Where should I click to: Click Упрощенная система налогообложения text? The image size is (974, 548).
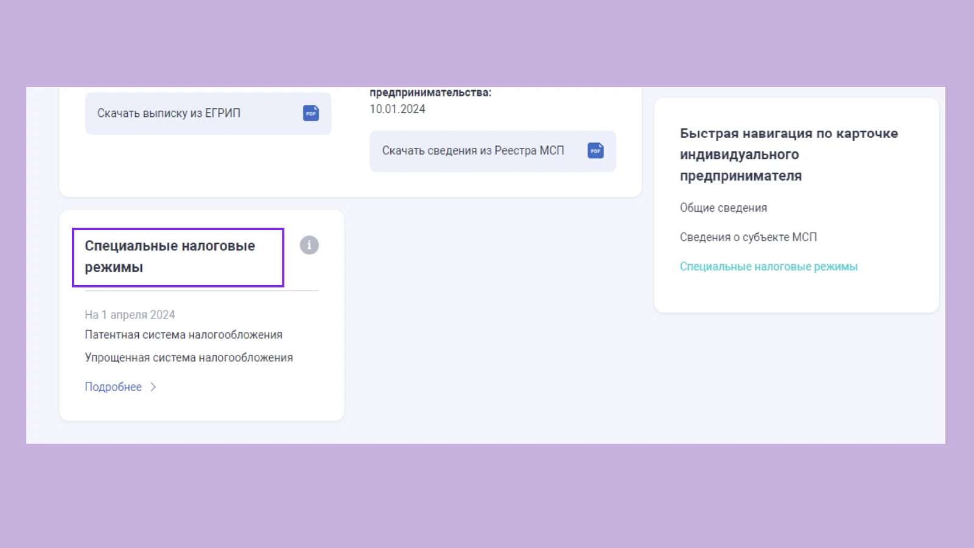(189, 357)
